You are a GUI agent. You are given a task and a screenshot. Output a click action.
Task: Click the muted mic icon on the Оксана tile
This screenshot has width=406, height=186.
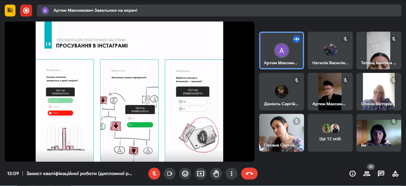point(296,121)
